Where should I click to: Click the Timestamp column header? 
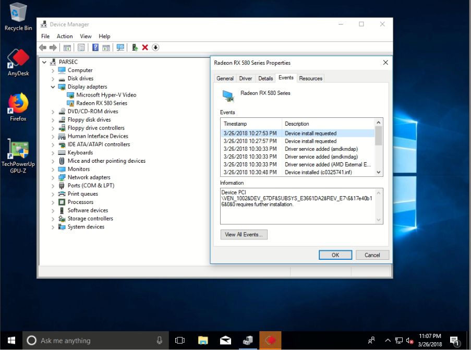251,124
